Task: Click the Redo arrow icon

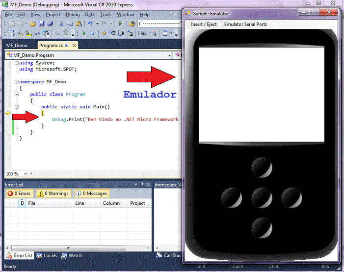Action: (104, 24)
